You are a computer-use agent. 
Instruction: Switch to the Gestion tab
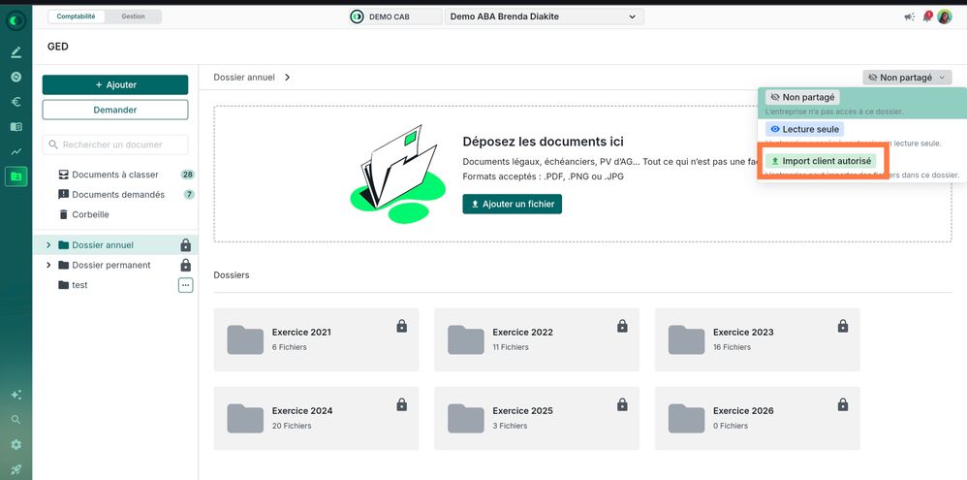133,16
